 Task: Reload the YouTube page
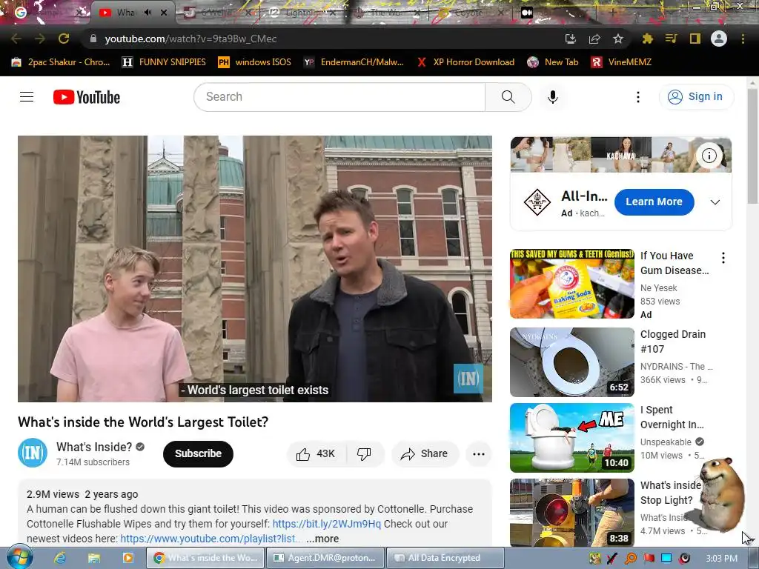click(x=64, y=39)
